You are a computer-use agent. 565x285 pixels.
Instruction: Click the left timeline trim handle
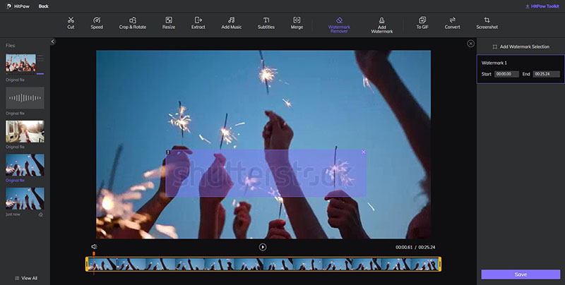pos(87,264)
